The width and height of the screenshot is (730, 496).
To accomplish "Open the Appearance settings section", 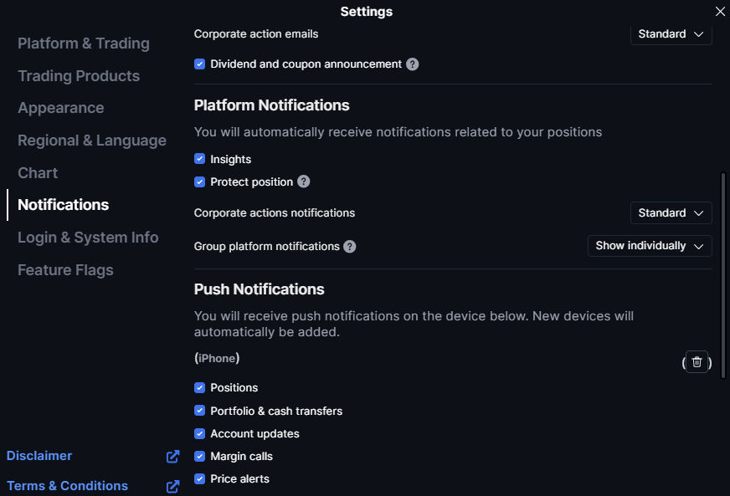I will [61, 108].
